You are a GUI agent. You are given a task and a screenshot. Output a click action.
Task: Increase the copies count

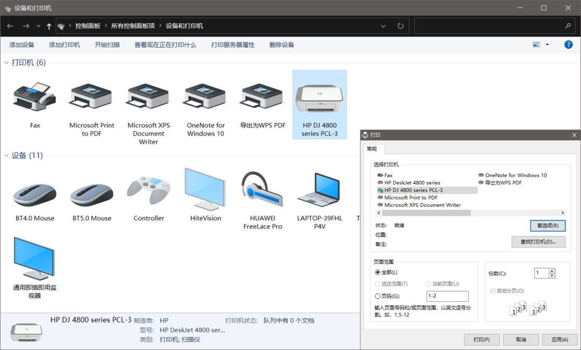(x=552, y=271)
